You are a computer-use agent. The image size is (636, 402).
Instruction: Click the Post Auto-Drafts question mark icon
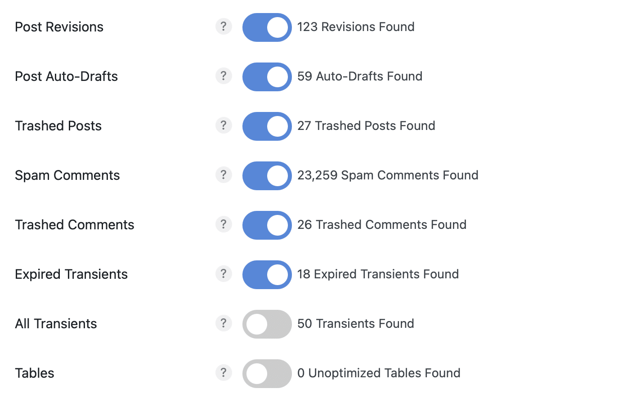(x=224, y=76)
